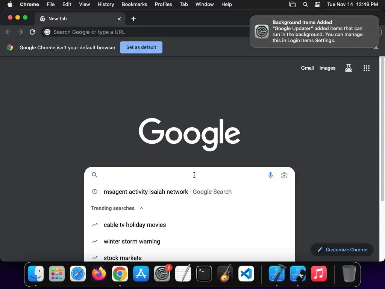Open the Images link

pyautogui.click(x=327, y=68)
